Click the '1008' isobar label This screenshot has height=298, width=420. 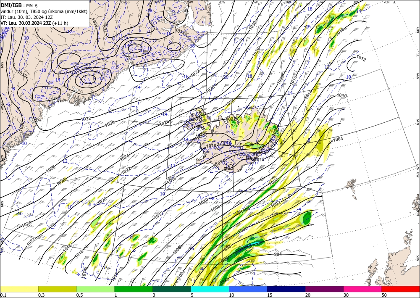pyautogui.click(x=215, y=208)
